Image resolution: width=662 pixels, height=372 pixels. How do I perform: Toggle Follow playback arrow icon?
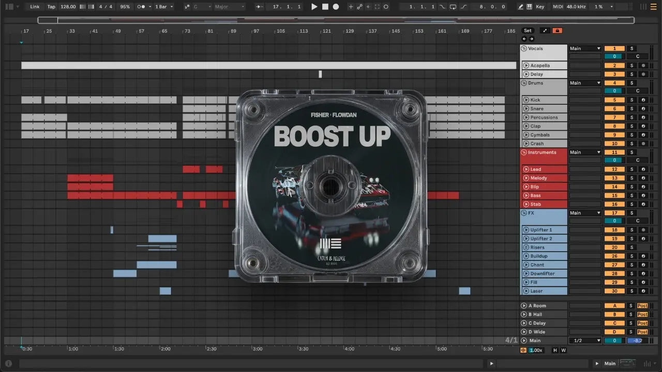point(260,7)
